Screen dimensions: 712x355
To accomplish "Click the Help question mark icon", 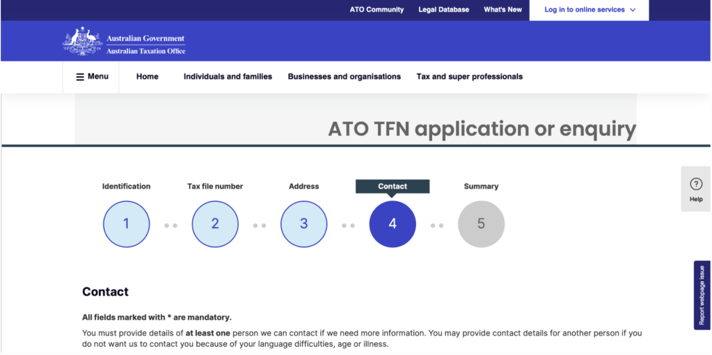I will 695,184.
